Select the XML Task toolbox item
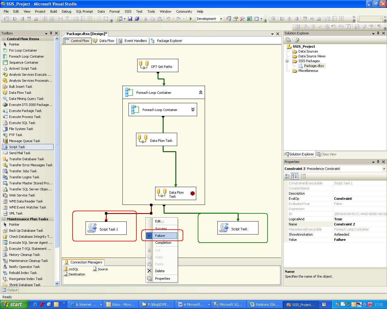This screenshot has width=387, height=309. click(x=28, y=213)
